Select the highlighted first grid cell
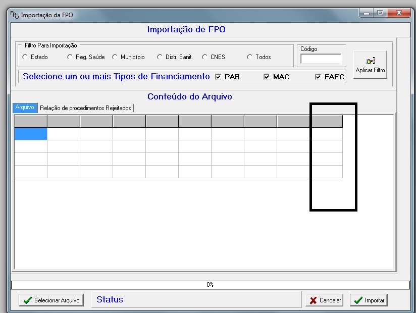Viewport: 416px width, 313px height. click(30, 134)
